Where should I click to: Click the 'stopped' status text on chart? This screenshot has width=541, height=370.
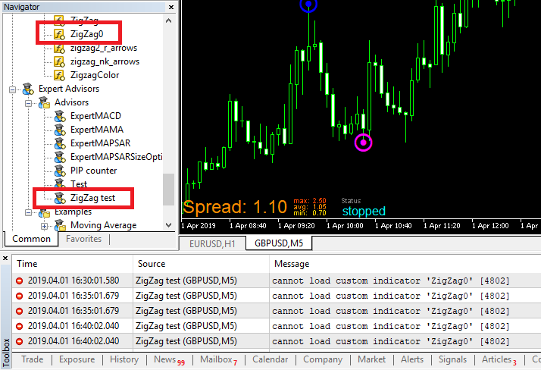(364, 211)
